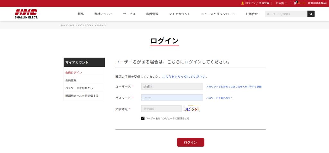The width and height of the screenshot is (329, 153).
Task: Click the パスワードを忘れたら? link beside password
Action: click(x=219, y=98)
